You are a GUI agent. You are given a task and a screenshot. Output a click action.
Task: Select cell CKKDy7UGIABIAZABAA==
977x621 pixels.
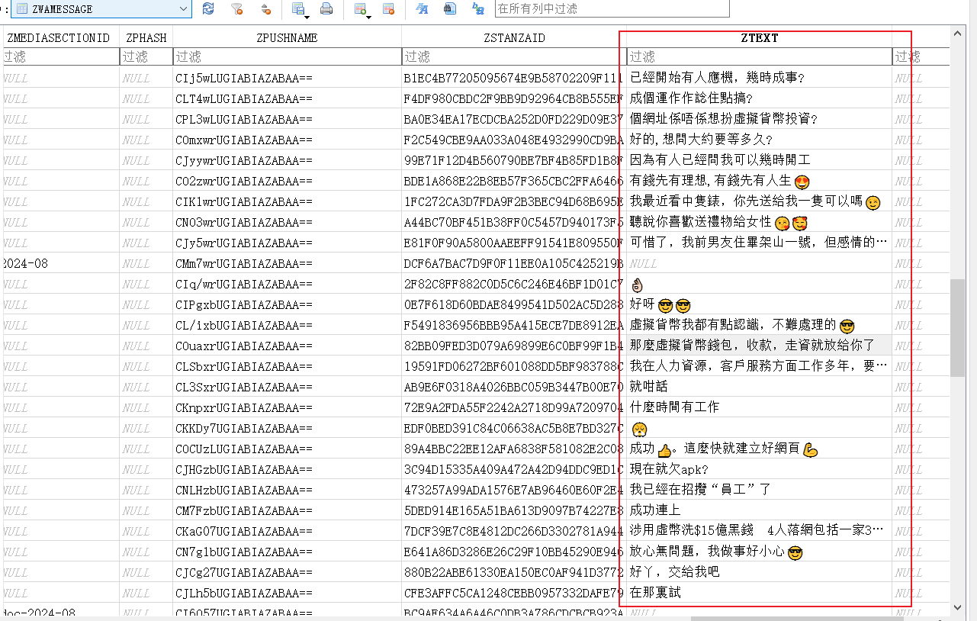(288, 428)
